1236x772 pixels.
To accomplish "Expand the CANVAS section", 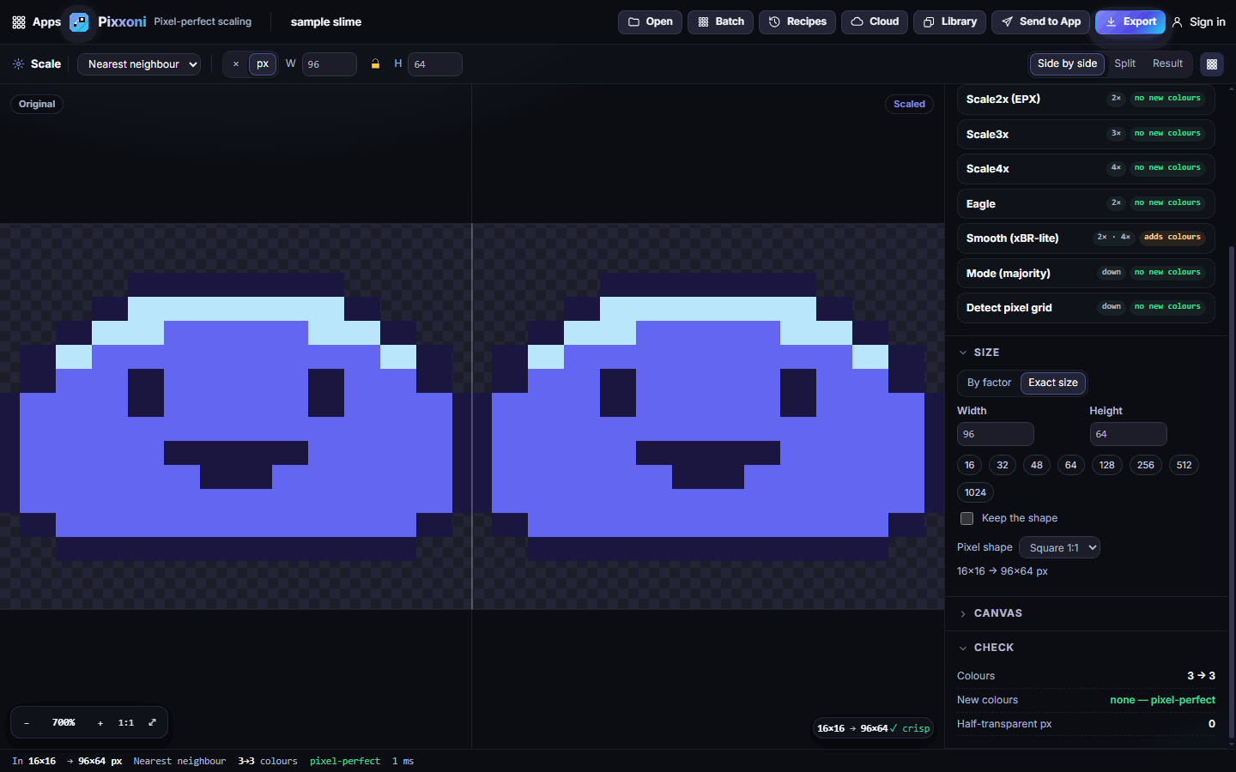I will pos(991,613).
